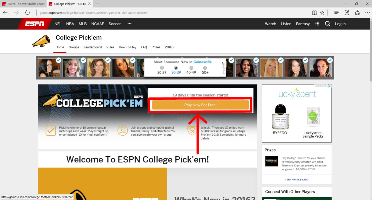
Task: Select the 40-49 age radio button
Action: click(191, 68)
